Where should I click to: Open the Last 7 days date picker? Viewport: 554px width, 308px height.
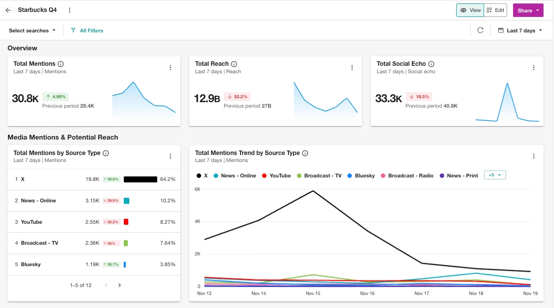point(520,30)
